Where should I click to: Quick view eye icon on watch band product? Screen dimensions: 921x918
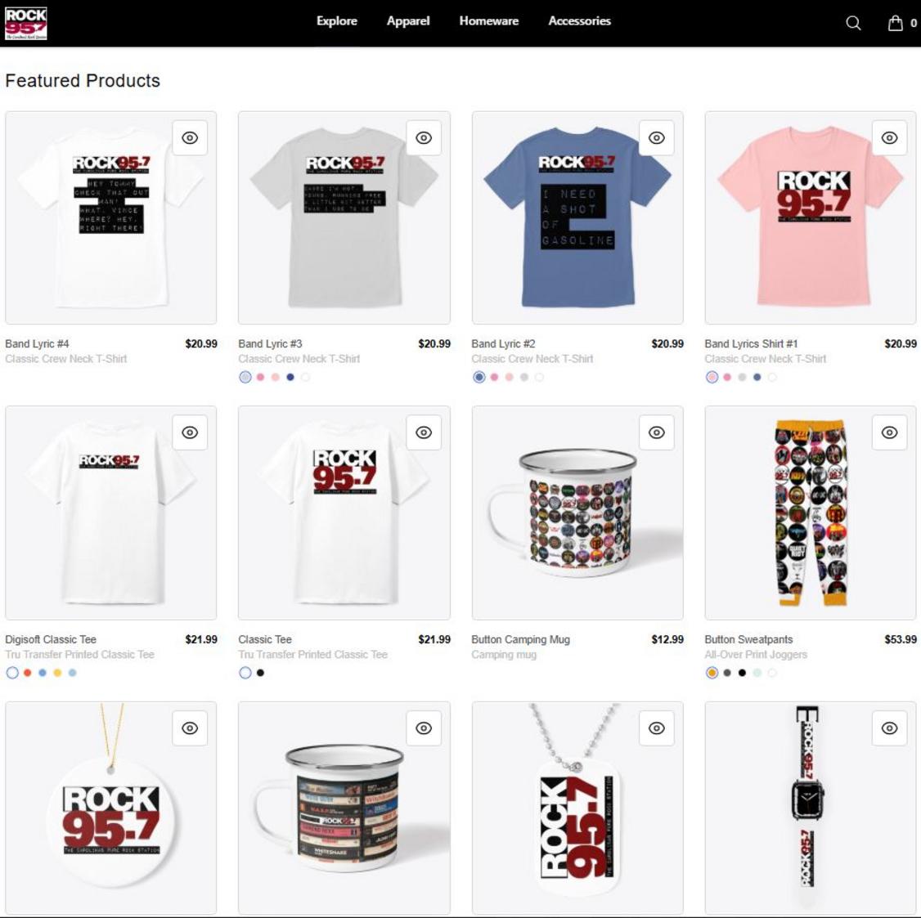890,728
